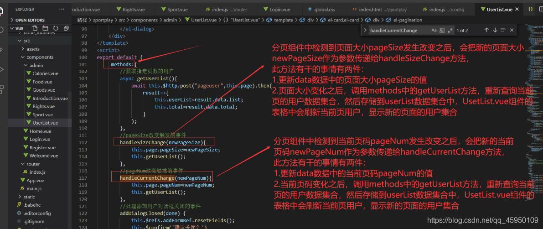
Task: Open the Explorer more actions ellipsis
Action: [62, 9]
